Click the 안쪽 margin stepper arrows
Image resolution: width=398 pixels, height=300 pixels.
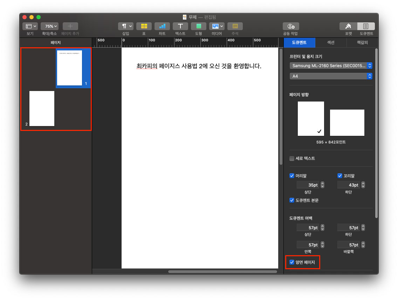[322, 245]
